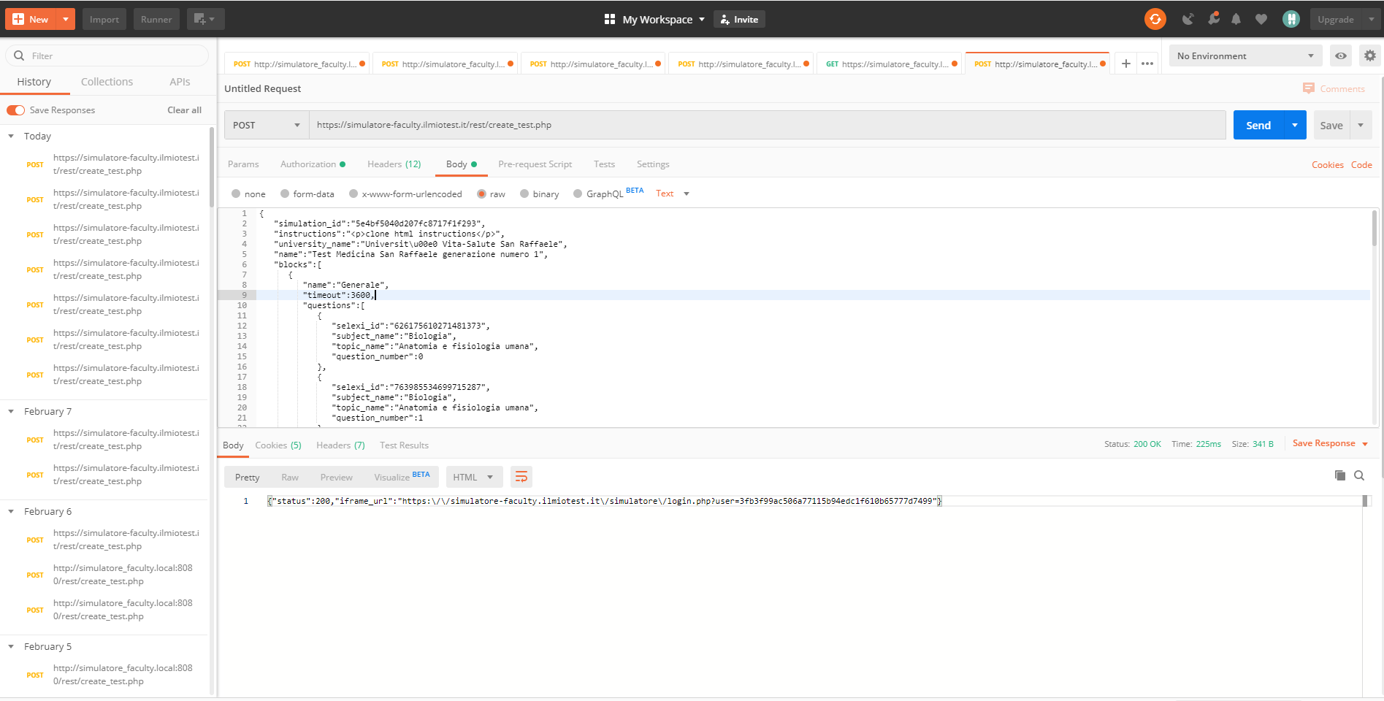
Task: Click the request body editor scrollbar
Action: pyautogui.click(x=1374, y=228)
